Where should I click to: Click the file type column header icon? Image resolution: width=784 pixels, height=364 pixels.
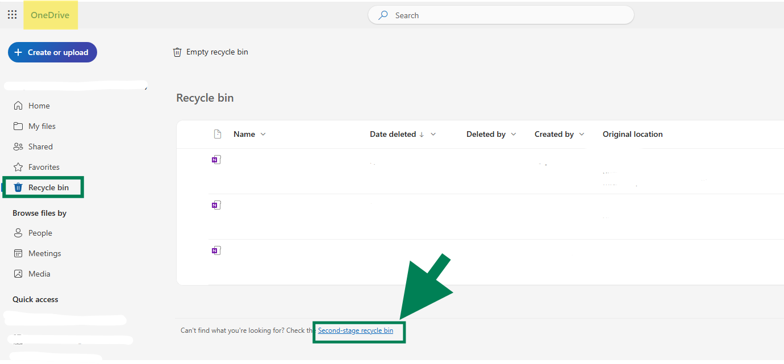coord(217,134)
